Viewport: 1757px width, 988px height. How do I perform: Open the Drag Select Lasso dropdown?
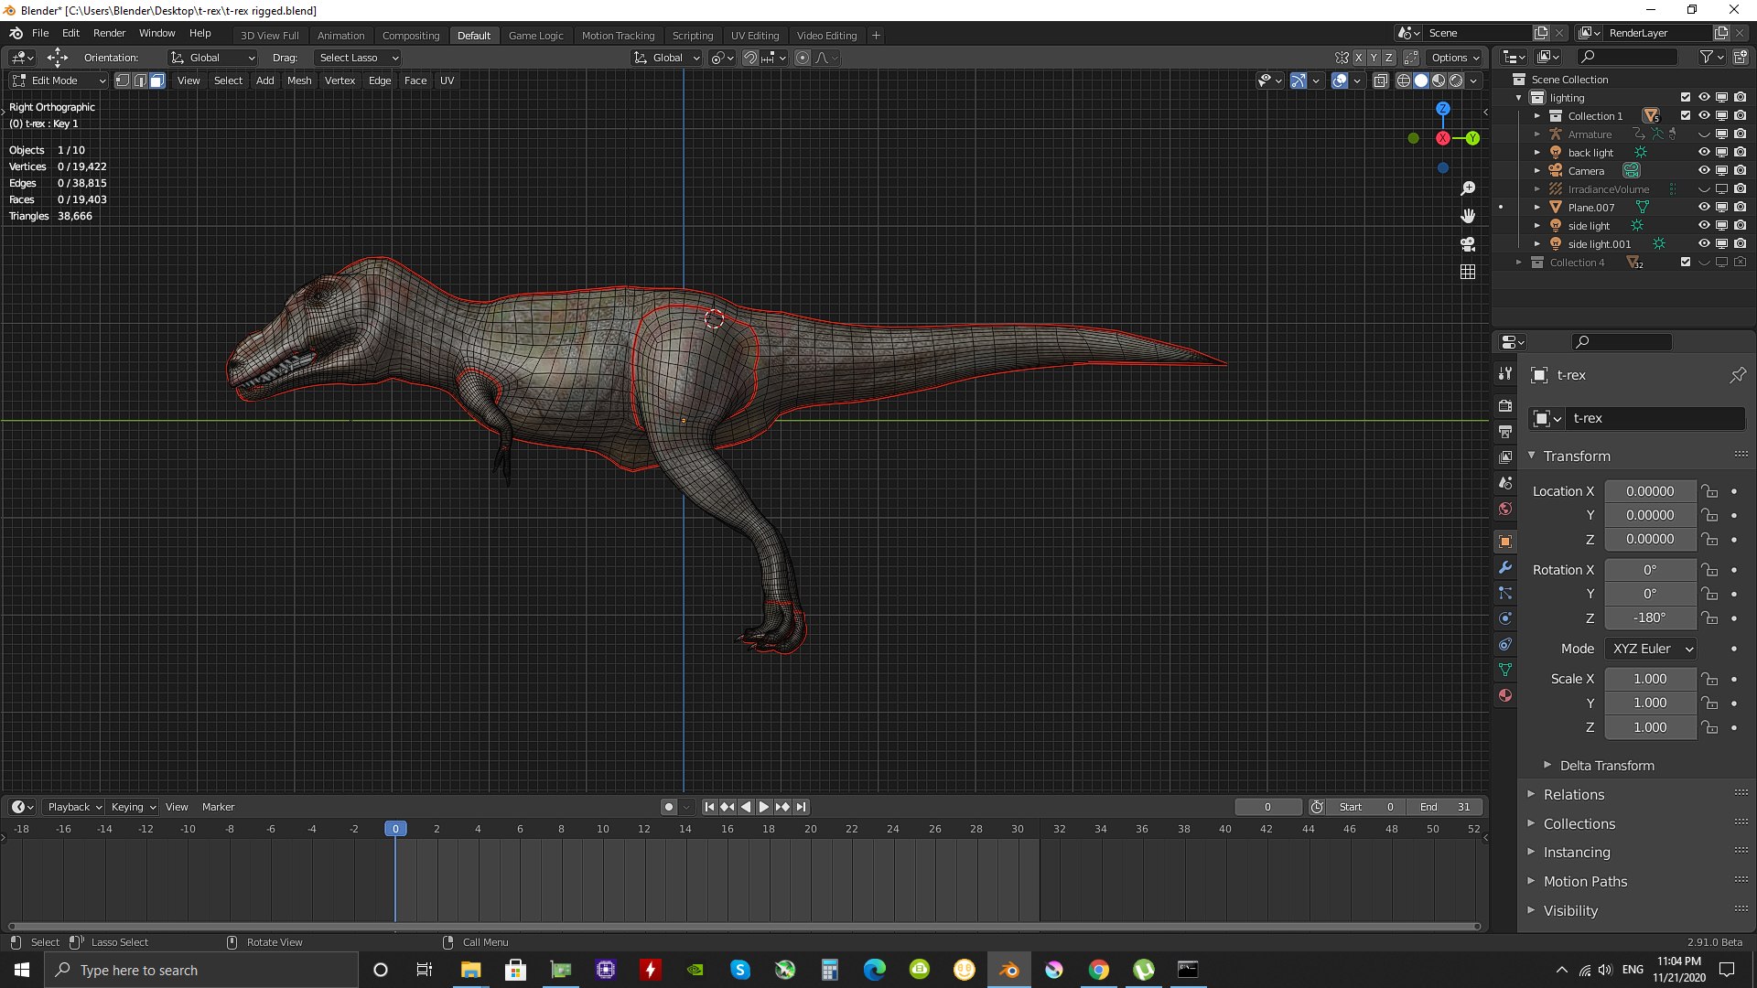(x=358, y=58)
